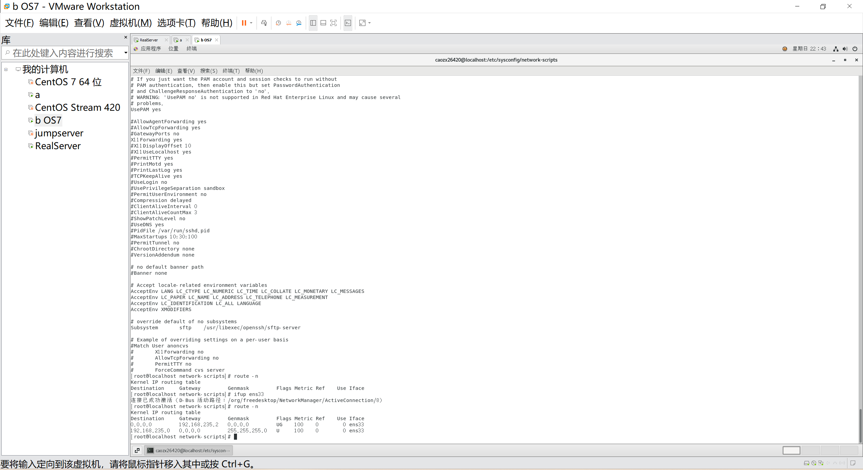Click the orange Pause VM button
863x470 pixels.
pyautogui.click(x=244, y=23)
